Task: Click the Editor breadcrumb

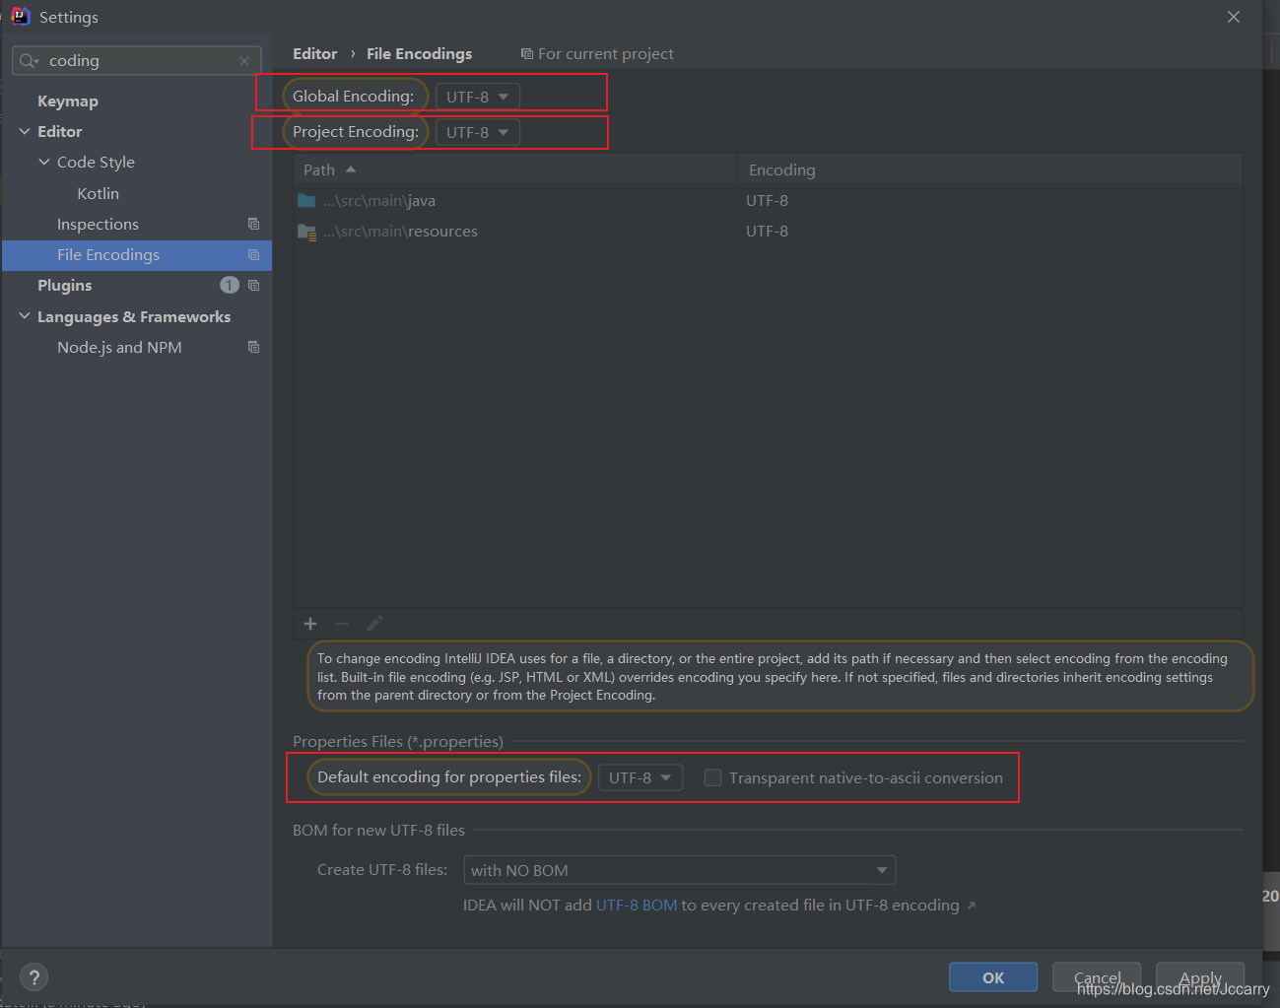Action: [x=315, y=53]
